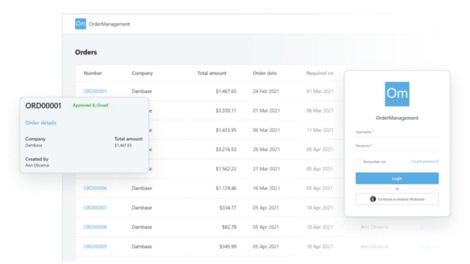Open order ORD00008
The width and height of the screenshot is (470, 264).
coord(95,226)
